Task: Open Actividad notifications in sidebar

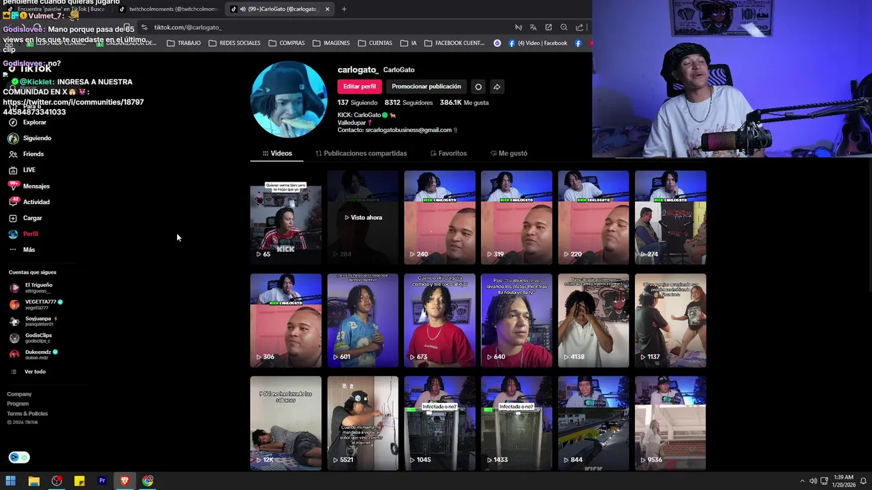Action: pyautogui.click(x=36, y=202)
